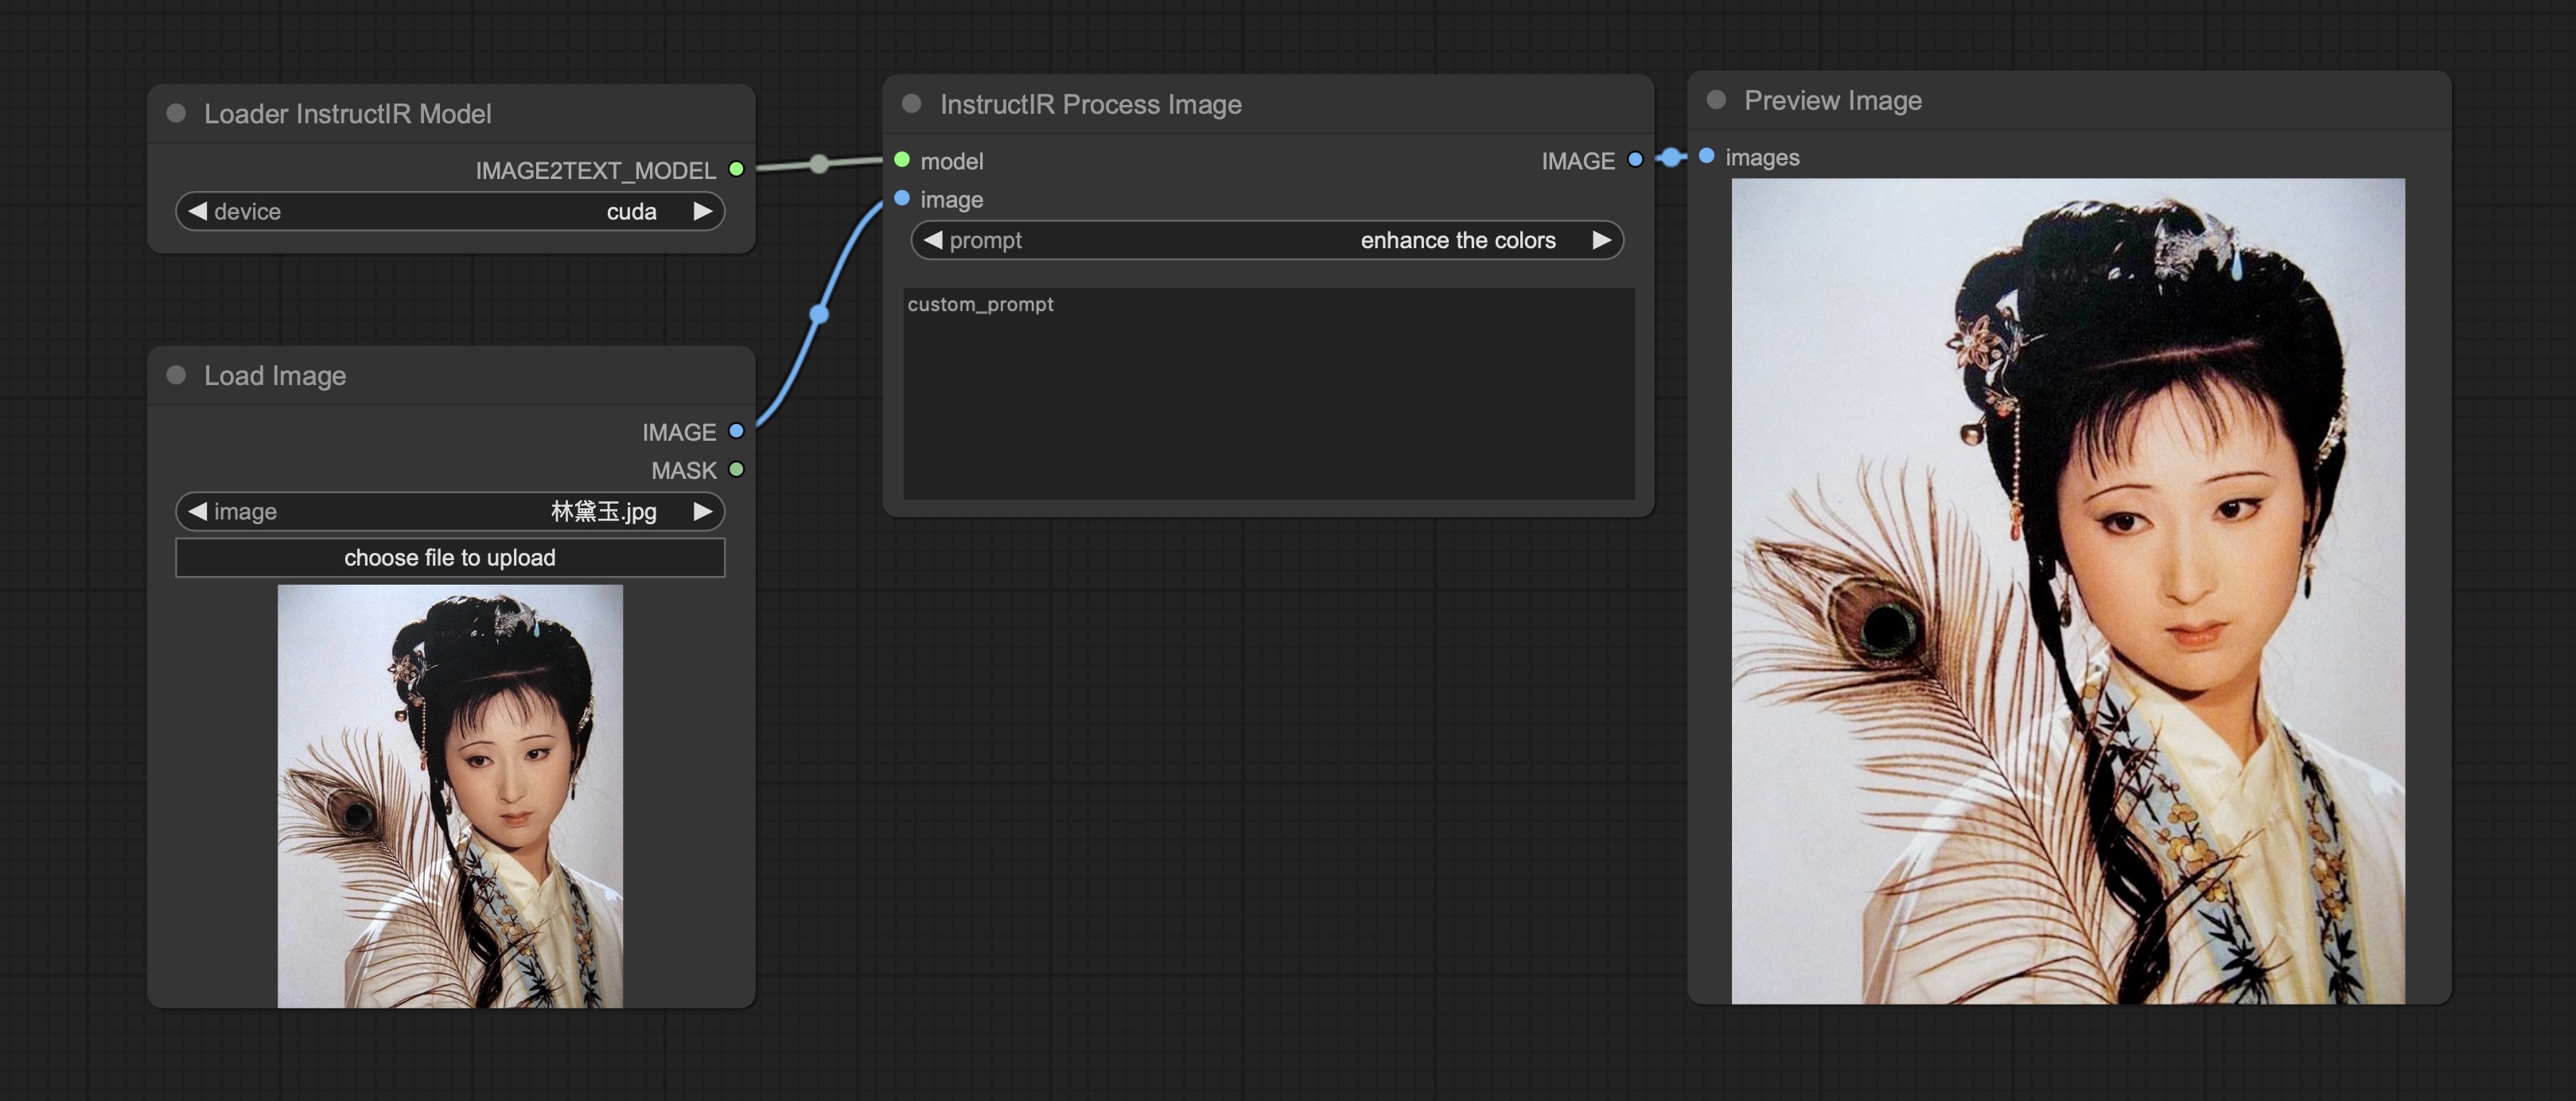Click the model input socket
2576x1101 pixels.
[902, 160]
